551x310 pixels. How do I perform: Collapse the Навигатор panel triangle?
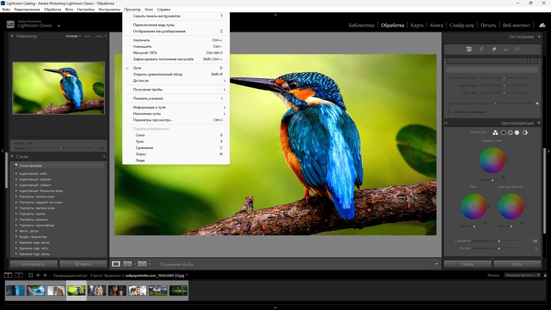[x=12, y=36]
